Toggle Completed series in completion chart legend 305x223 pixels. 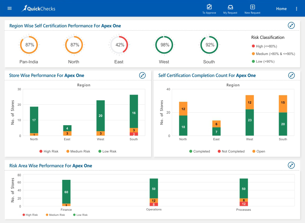coord(200,151)
